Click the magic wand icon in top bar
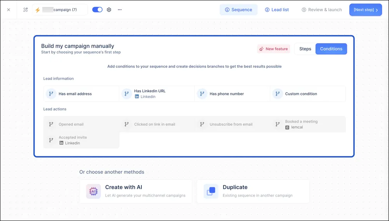 pos(25,10)
